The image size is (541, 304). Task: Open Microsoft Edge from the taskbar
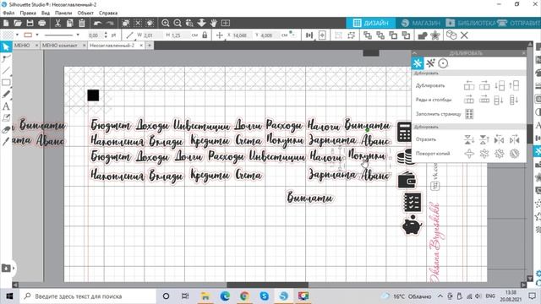click(x=225, y=296)
